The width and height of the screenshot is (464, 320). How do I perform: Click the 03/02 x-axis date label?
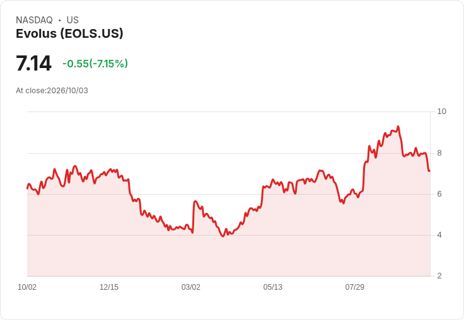tap(191, 287)
